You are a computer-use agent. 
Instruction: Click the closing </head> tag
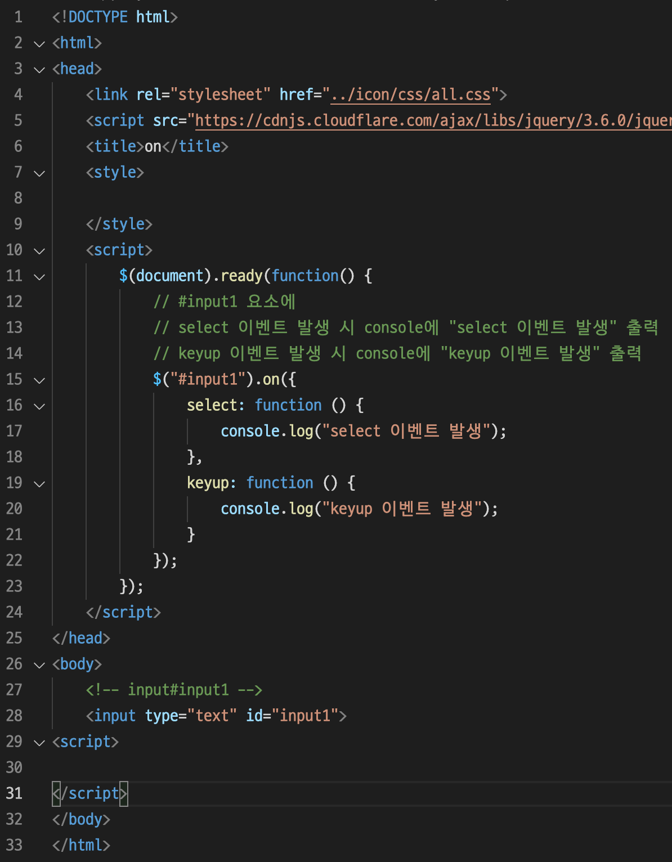click(81, 638)
